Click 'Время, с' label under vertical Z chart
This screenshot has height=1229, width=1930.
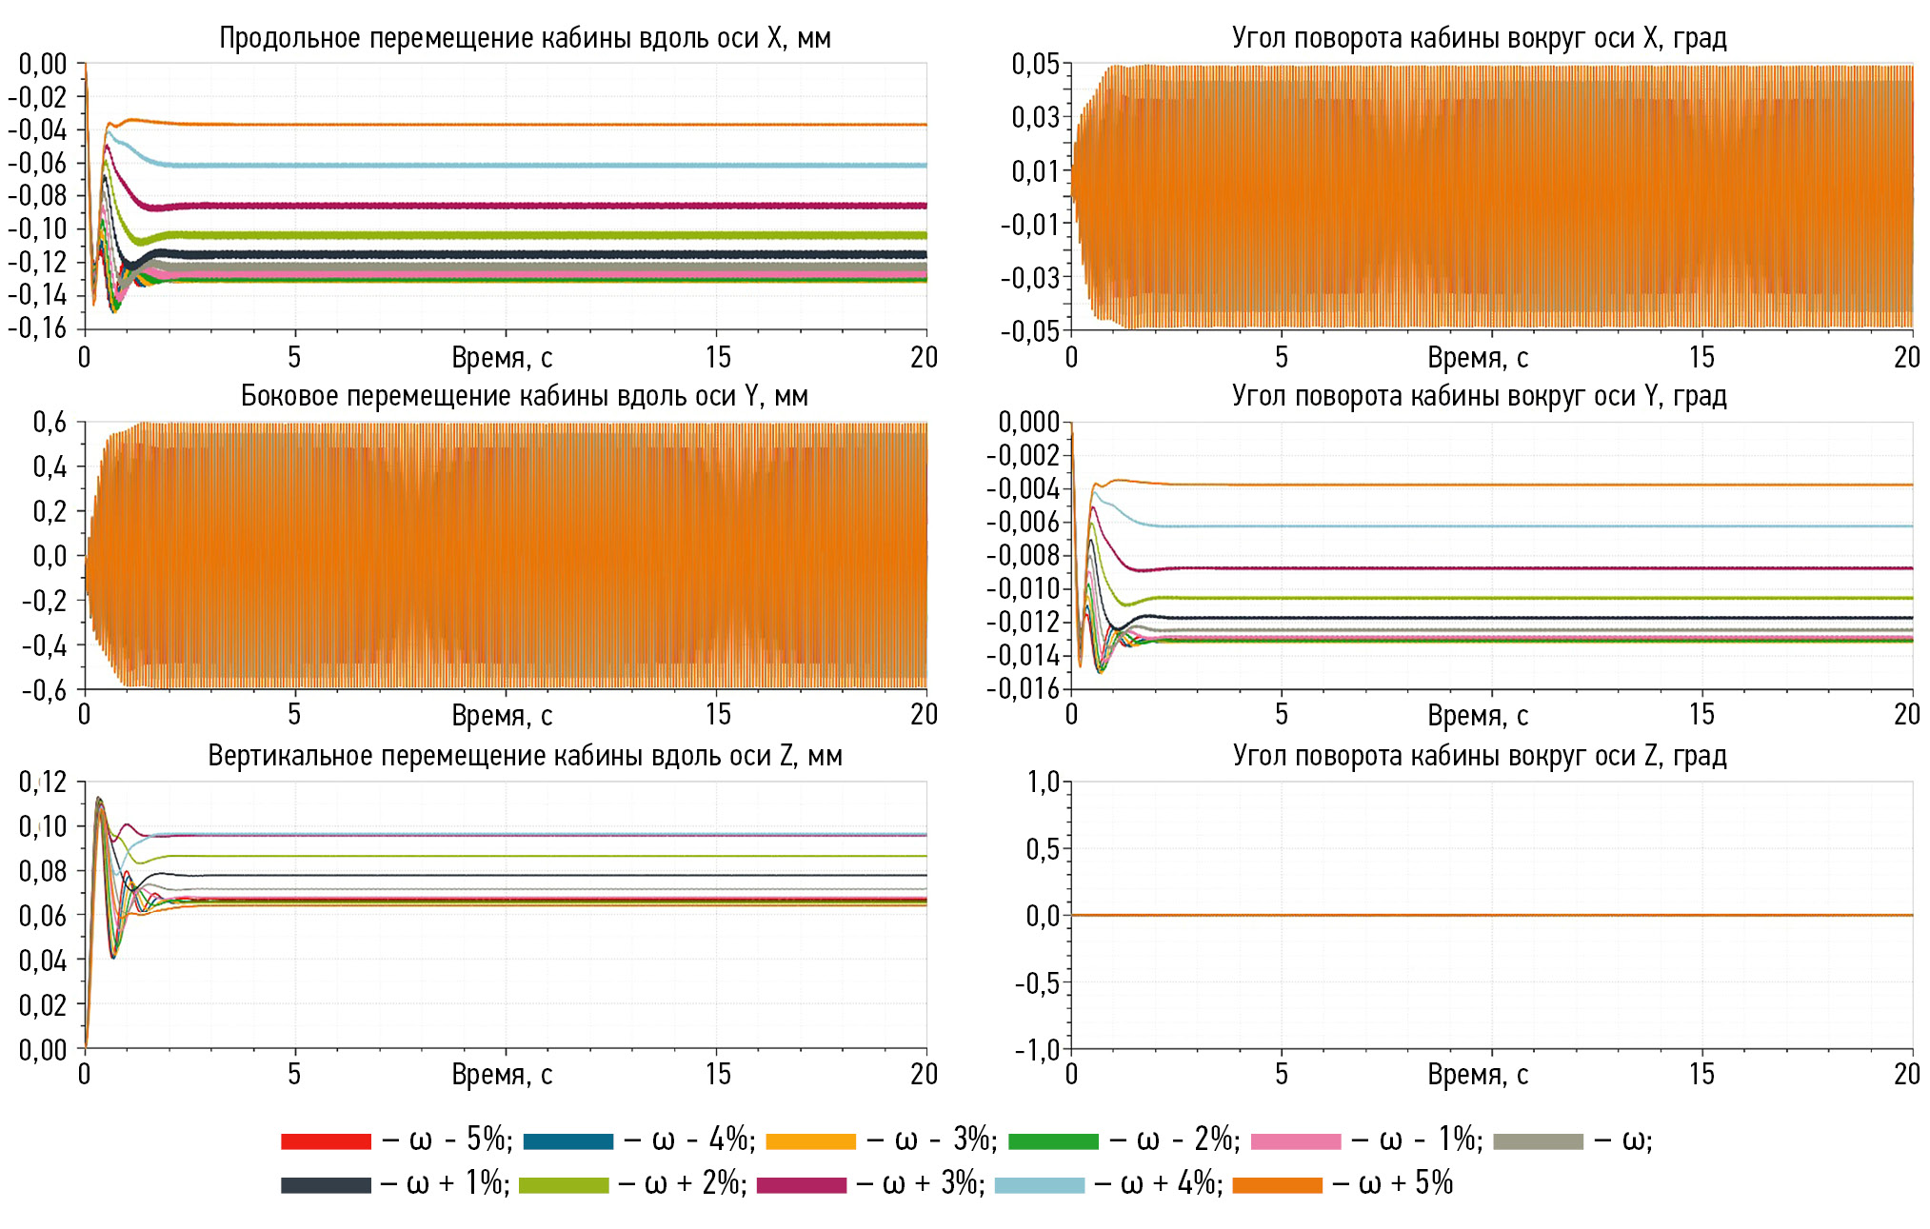(x=502, y=1075)
